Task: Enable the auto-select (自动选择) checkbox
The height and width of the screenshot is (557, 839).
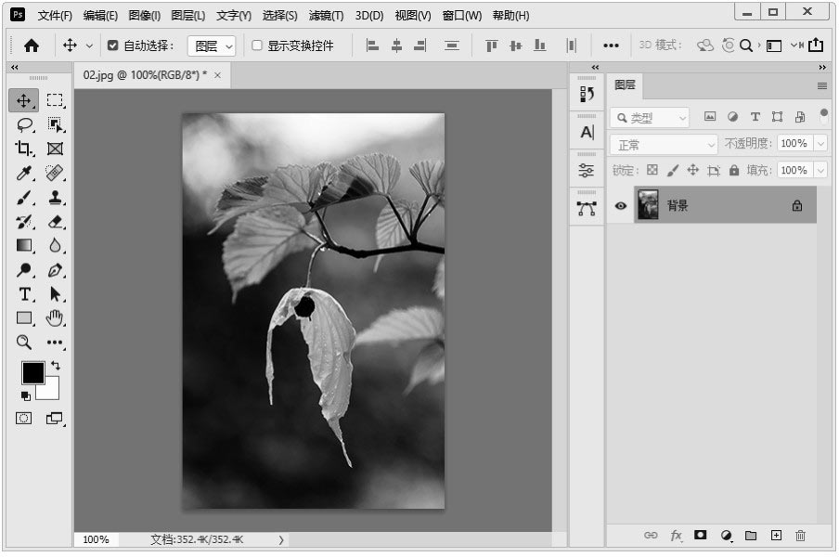Action: (113, 45)
